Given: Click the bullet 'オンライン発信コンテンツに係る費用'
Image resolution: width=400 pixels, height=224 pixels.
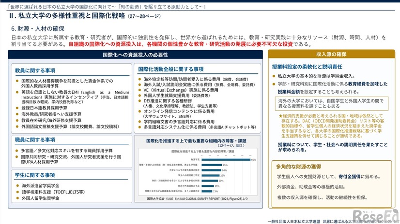Looking at the screenshot, I should (179, 111).
